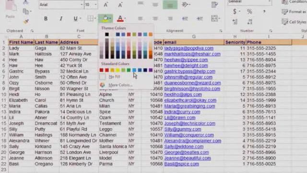Toggle Middle Align in Alignment group
The width and height of the screenshot is (307, 173).
point(155,4)
